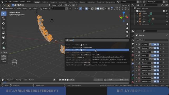The width and height of the screenshot is (169, 95).
Task: Open the Options dropdown in viewport header
Action: 125,5
